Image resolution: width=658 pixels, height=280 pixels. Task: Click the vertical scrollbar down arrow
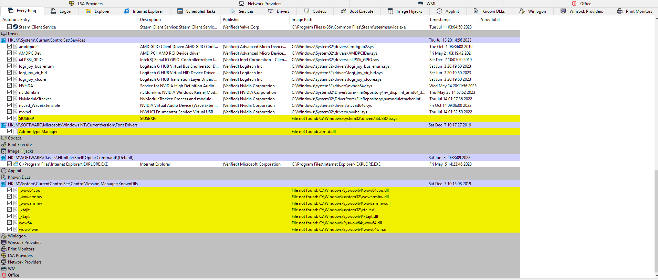656,276
